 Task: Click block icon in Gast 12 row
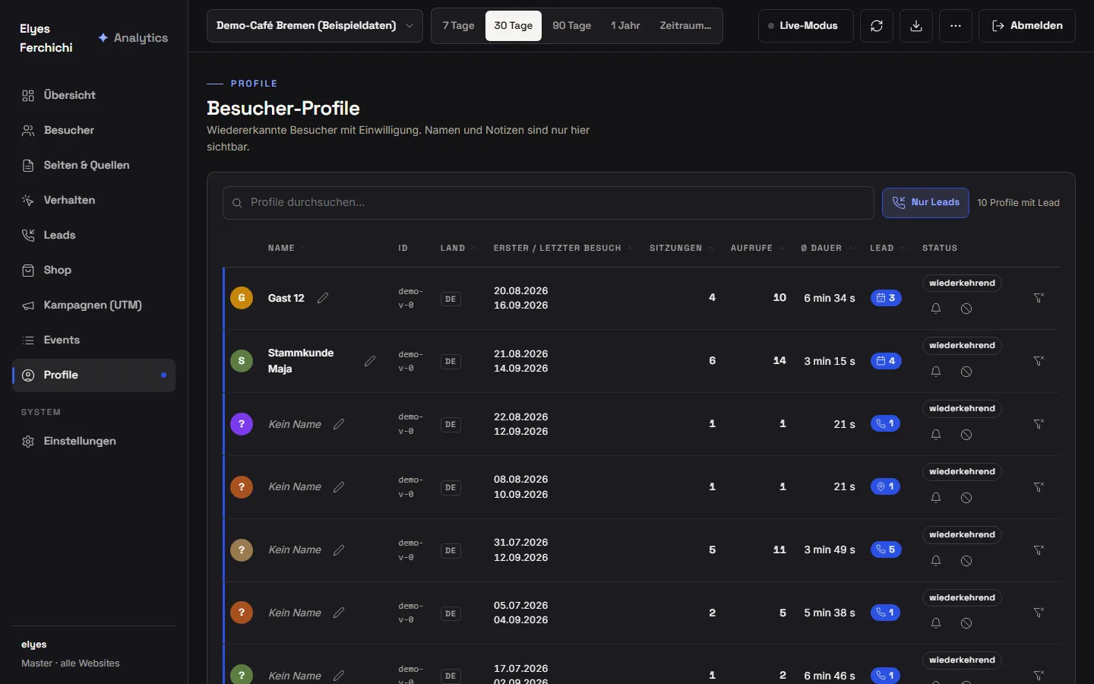click(966, 309)
